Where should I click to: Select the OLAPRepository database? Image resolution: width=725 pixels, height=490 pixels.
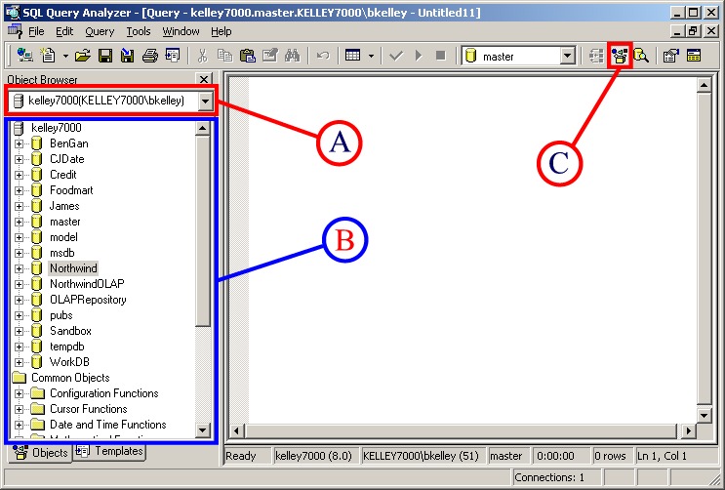click(x=88, y=300)
